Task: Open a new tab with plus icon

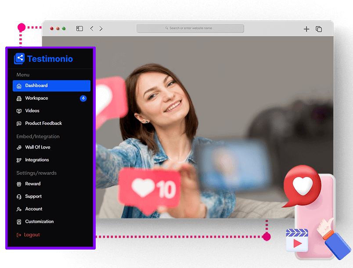Action: pos(306,29)
